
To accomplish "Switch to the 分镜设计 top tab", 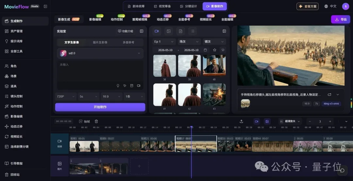I will click(x=188, y=6).
